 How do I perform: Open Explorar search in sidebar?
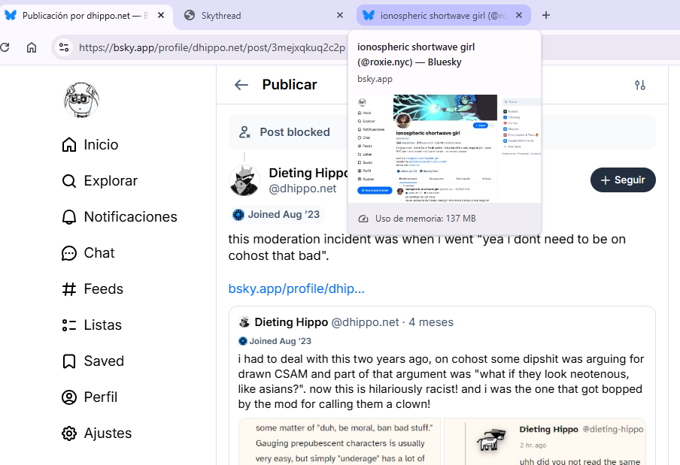(69, 181)
